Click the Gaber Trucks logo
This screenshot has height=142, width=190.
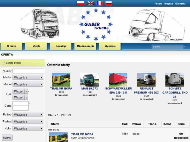coord(96,24)
